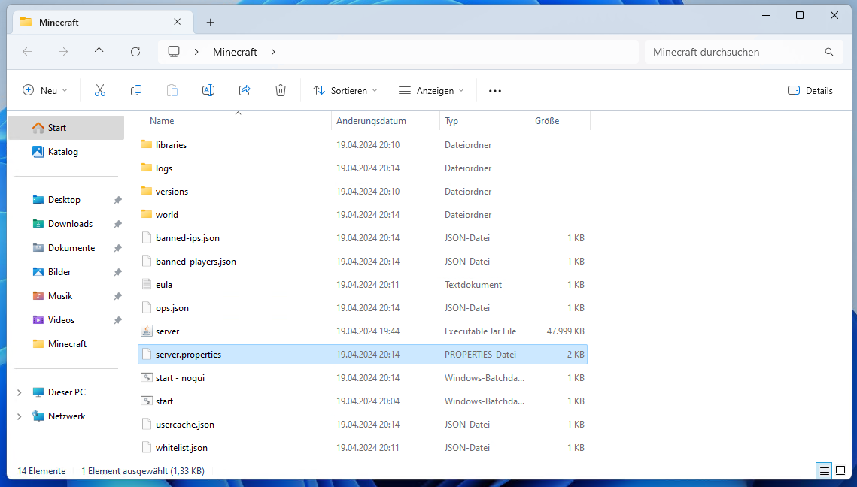Click the Share icon in toolbar
Viewport: 857px width, 487px height.
pyautogui.click(x=245, y=91)
